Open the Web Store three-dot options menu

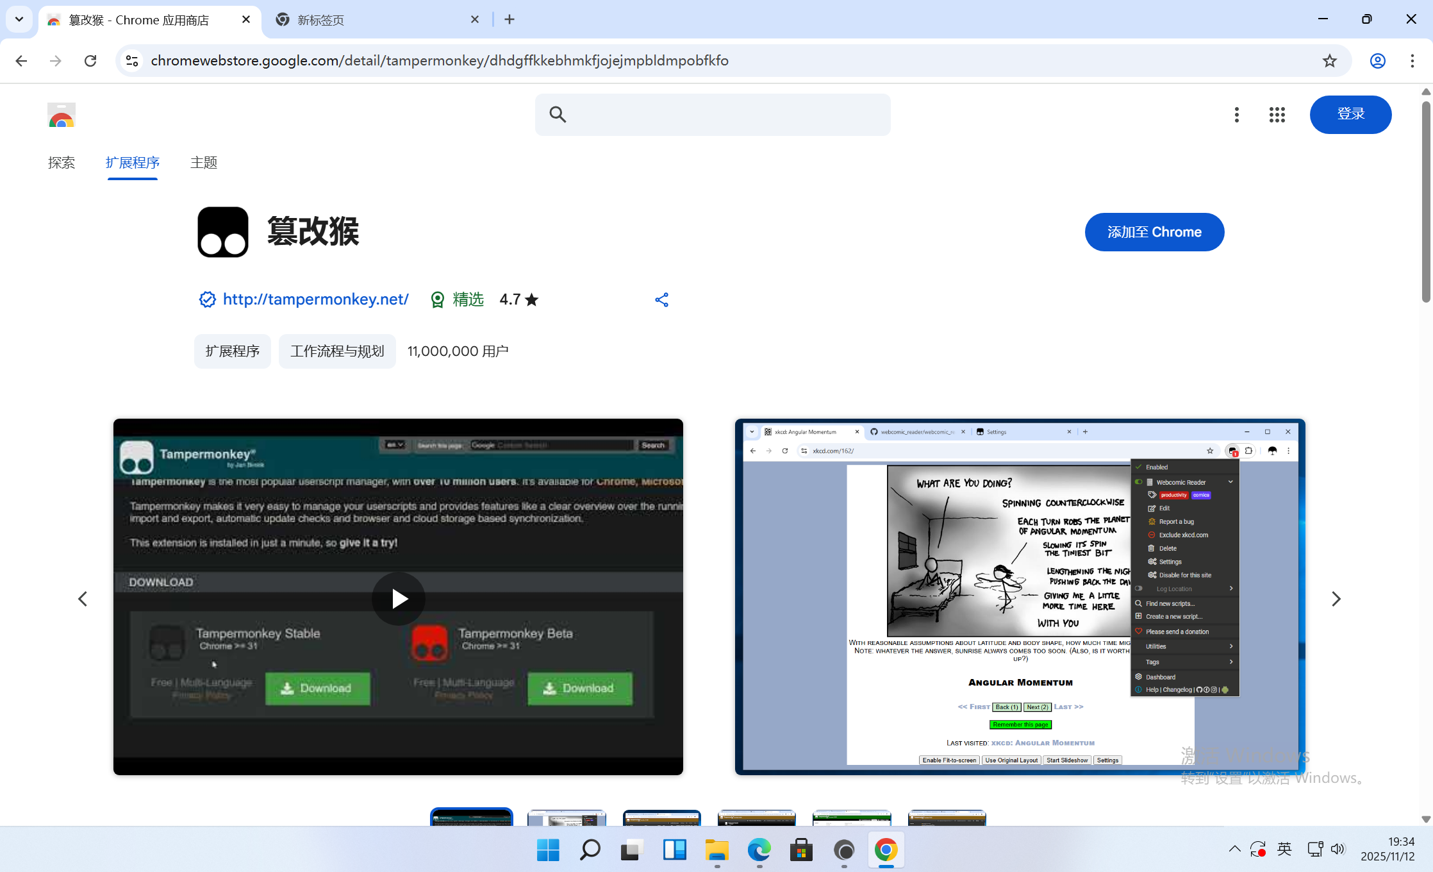[1236, 115]
